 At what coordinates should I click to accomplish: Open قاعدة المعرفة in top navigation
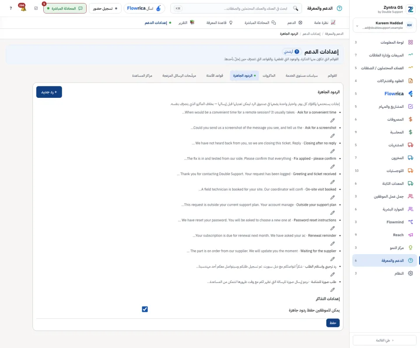pos(219,23)
